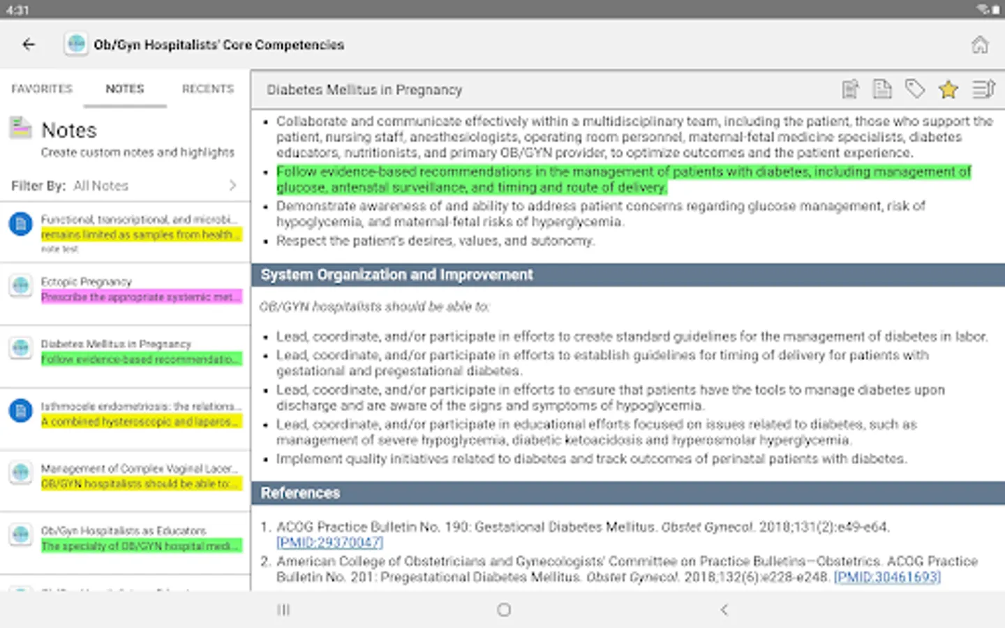Switch to the Favorites tab
This screenshot has width=1005, height=628.
42,89
